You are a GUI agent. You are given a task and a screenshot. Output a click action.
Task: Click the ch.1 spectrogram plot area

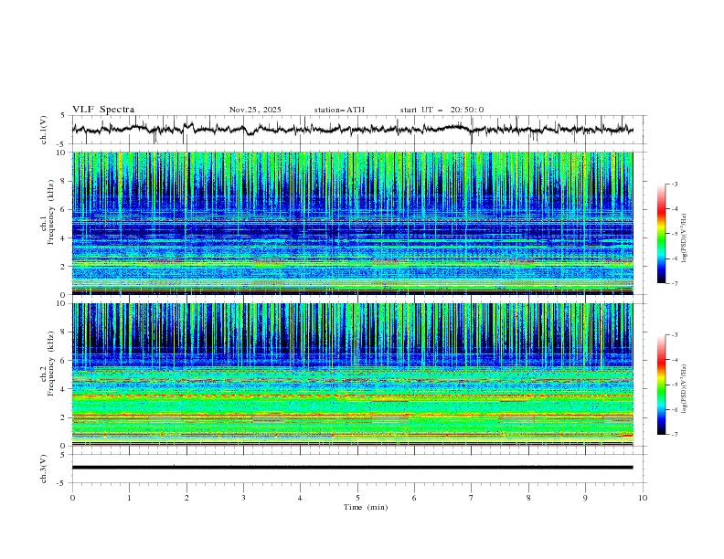click(x=352, y=223)
